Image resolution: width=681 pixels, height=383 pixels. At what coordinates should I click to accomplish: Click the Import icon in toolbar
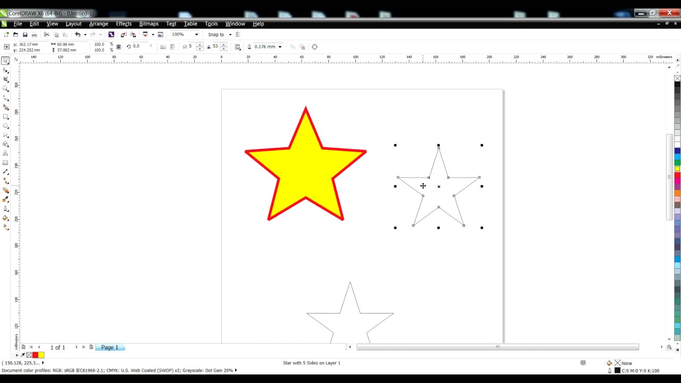[x=123, y=35]
